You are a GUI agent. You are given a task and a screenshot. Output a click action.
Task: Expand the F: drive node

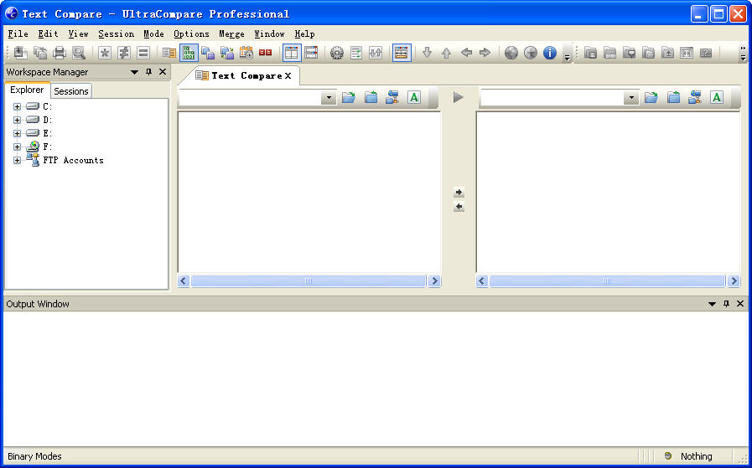point(18,147)
